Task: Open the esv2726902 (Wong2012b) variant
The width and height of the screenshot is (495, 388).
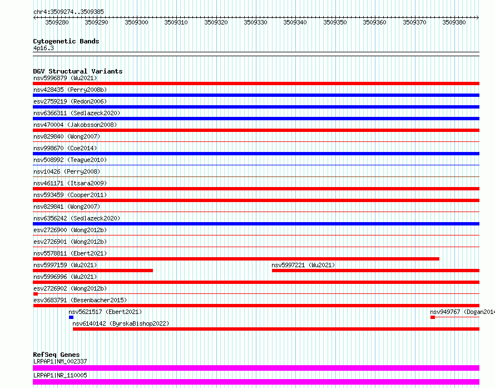Action: (x=70, y=288)
